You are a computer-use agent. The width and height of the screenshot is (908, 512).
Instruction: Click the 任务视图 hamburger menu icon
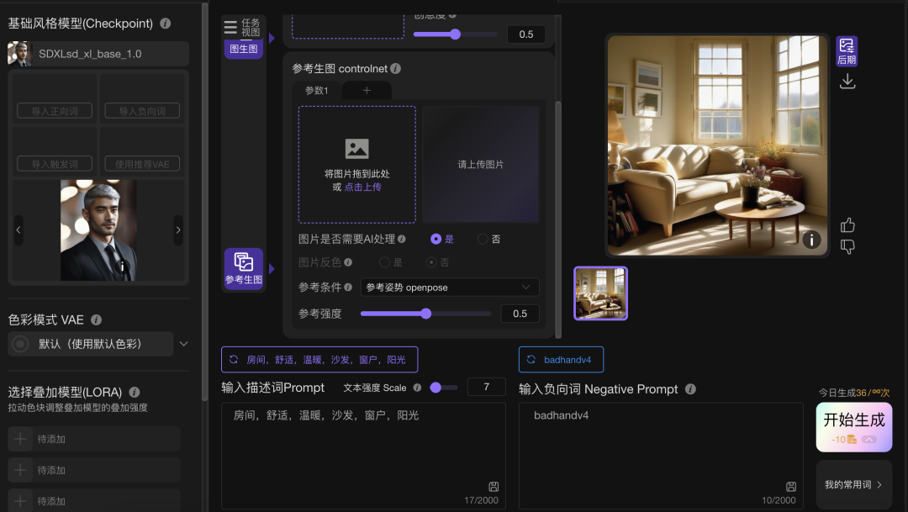[230, 28]
